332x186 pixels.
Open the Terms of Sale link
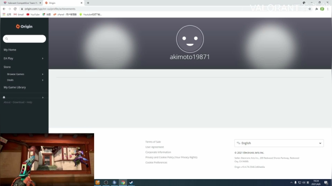click(x=153, y=142)
